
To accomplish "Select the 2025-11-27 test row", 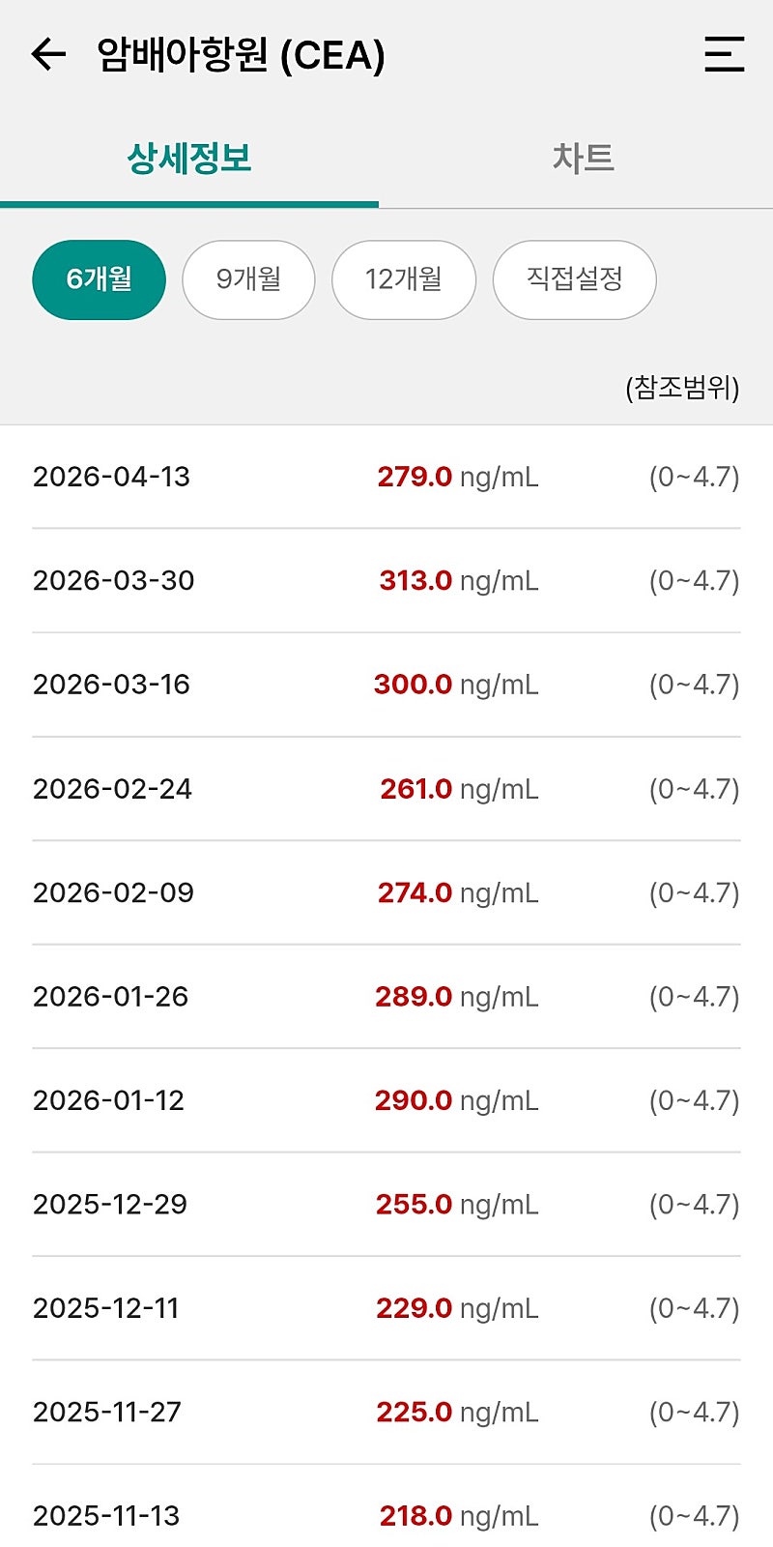I will point(386,1413).
